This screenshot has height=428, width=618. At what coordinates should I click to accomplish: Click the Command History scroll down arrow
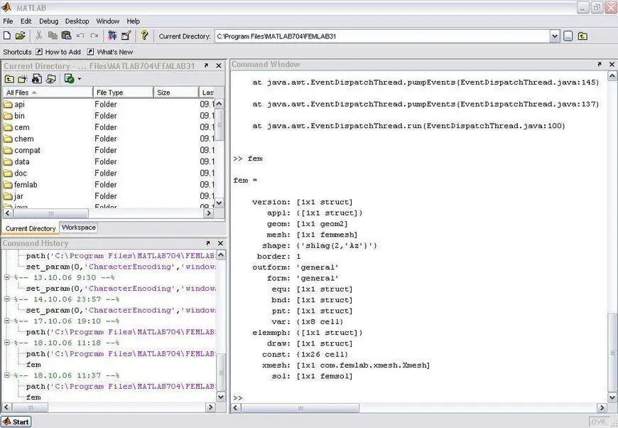221,397
